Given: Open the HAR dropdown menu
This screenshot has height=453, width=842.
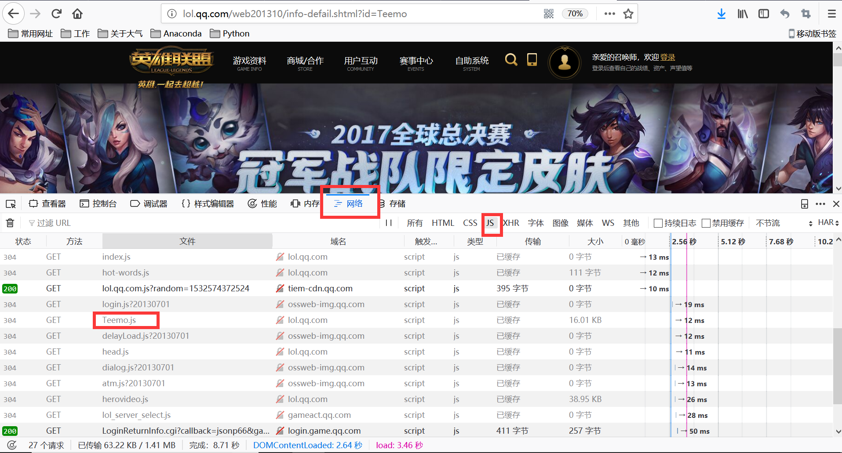Looking at the screenshot, I should 828,223.
